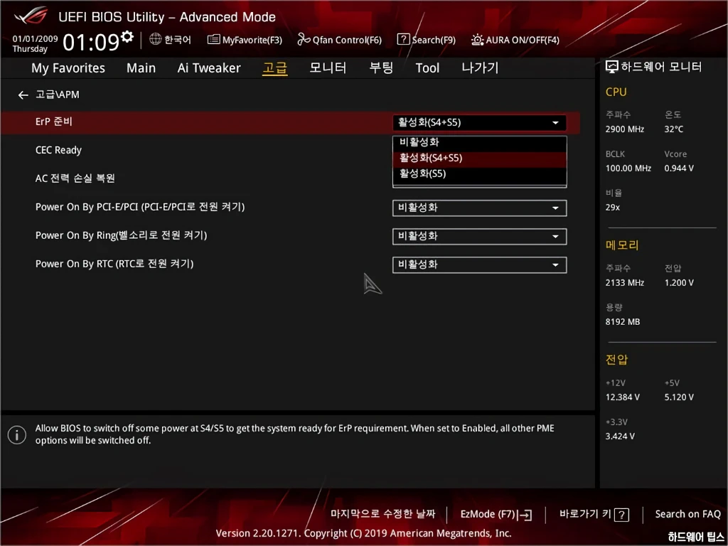Screen dimensions: 728x546
Task: Click the 100.00 MHz BCLK value
Action: [x=628, y=168]
